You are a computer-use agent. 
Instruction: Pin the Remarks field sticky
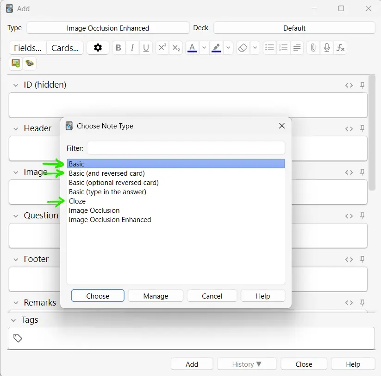[362, 302]
